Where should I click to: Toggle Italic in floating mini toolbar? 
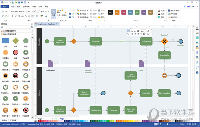[135, 34]
